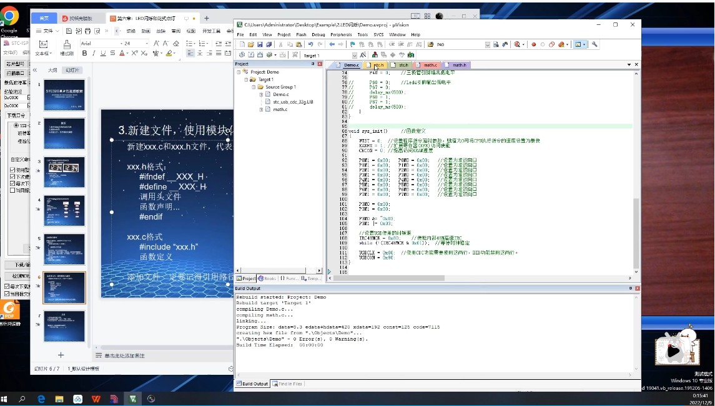Open µVision Configuration wrench icon

[594, 45]
